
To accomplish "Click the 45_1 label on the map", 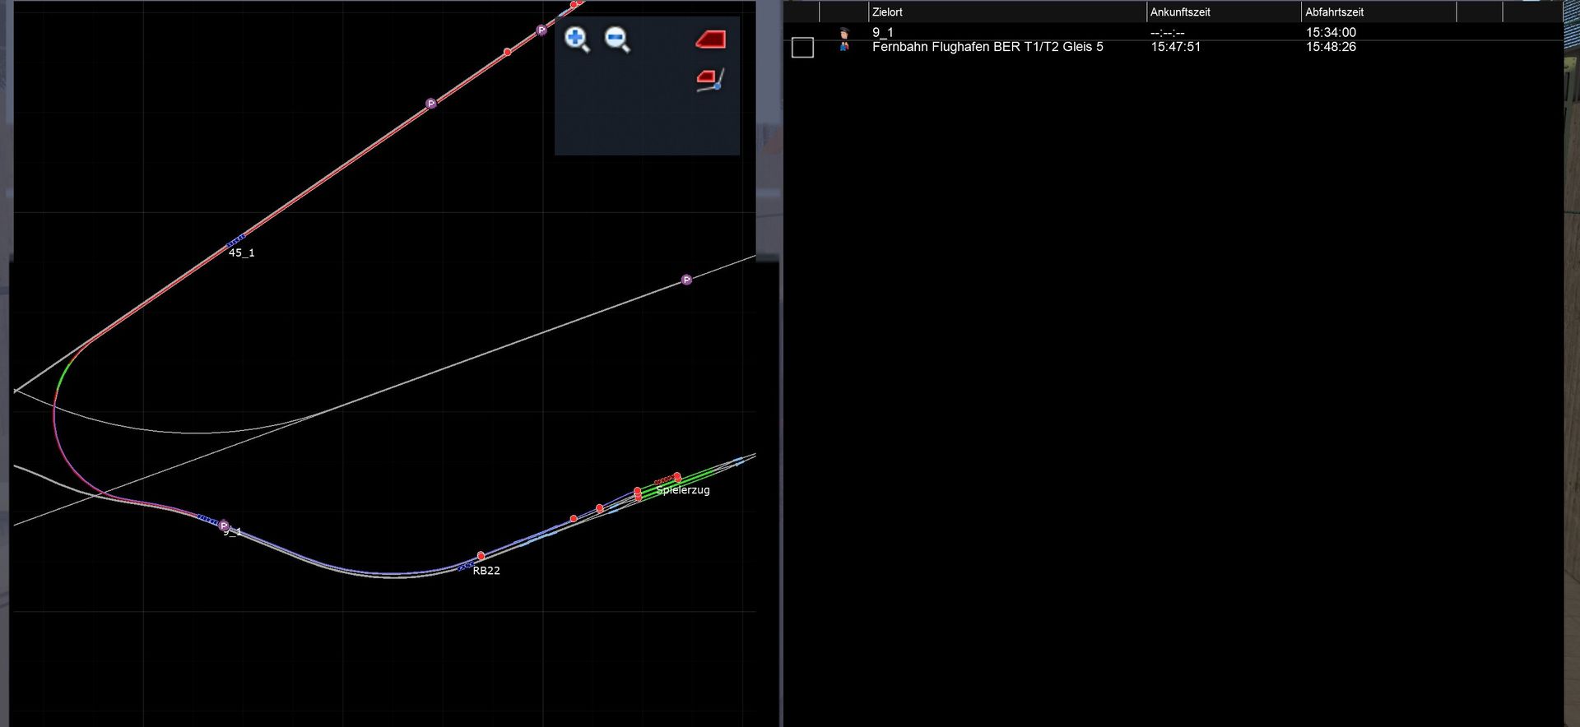I will pos(242,253).
